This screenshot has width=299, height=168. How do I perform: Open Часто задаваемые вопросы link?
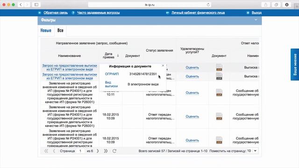99,13
